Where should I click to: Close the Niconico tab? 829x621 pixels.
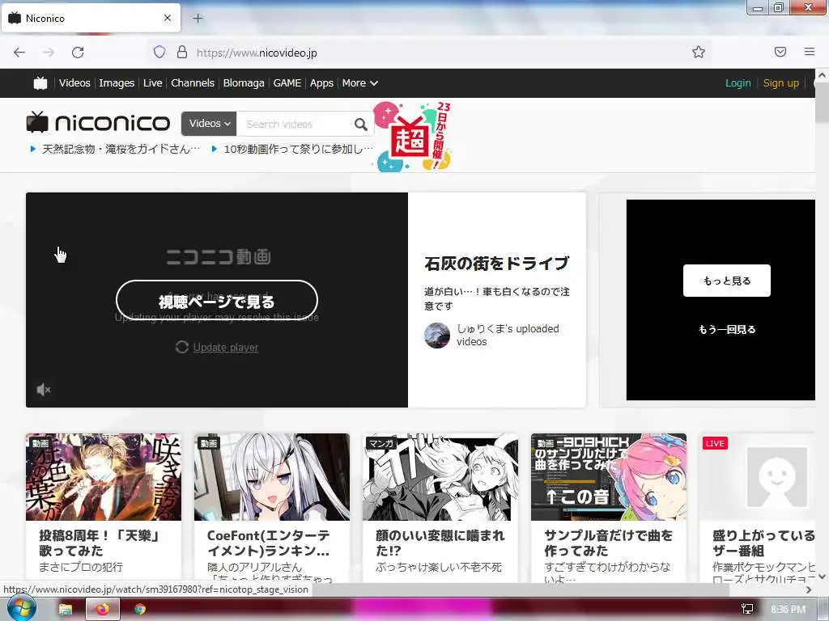tap(168, 18)
